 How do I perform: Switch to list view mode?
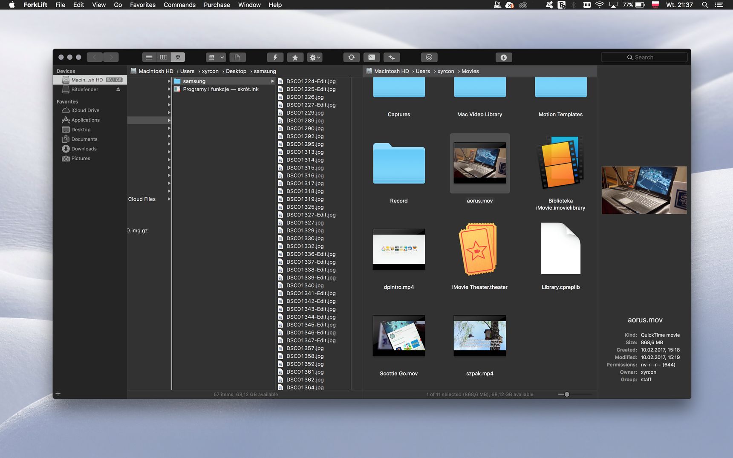149,57
